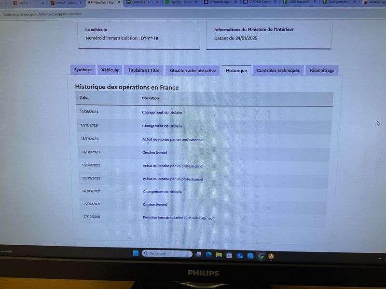The height and width of the screenshot is (289, 386).
Task: Open Task View from the taskbar
Action: [198, 254]
